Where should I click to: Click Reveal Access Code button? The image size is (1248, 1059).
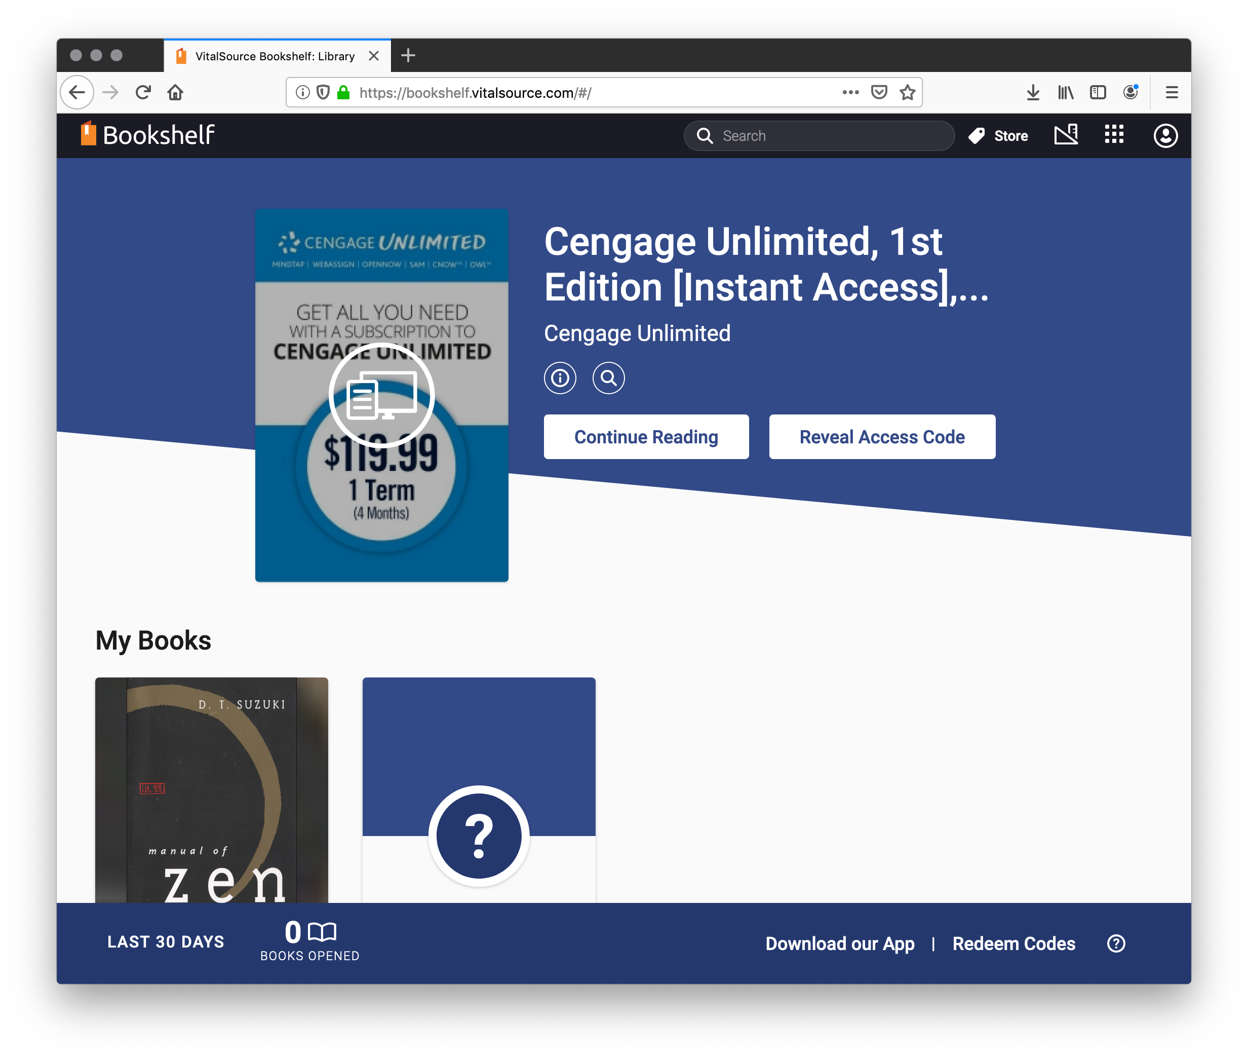pos(880,436)
